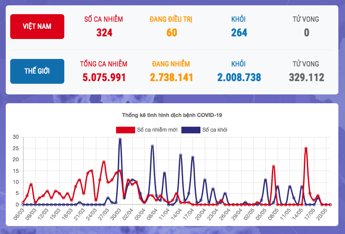The image size is (345, 234).
Task: Click the red peak of 17 near 07/05
Action: 274,166
